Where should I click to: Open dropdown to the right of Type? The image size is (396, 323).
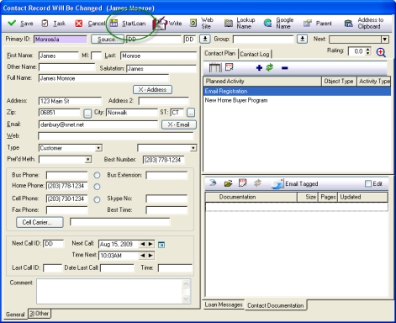click(193, 148)
